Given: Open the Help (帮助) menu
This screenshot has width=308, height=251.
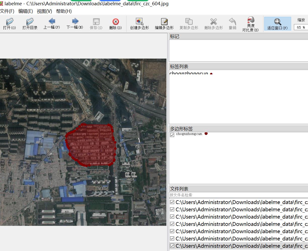Looking at the screenshot, I should point(64,11).
